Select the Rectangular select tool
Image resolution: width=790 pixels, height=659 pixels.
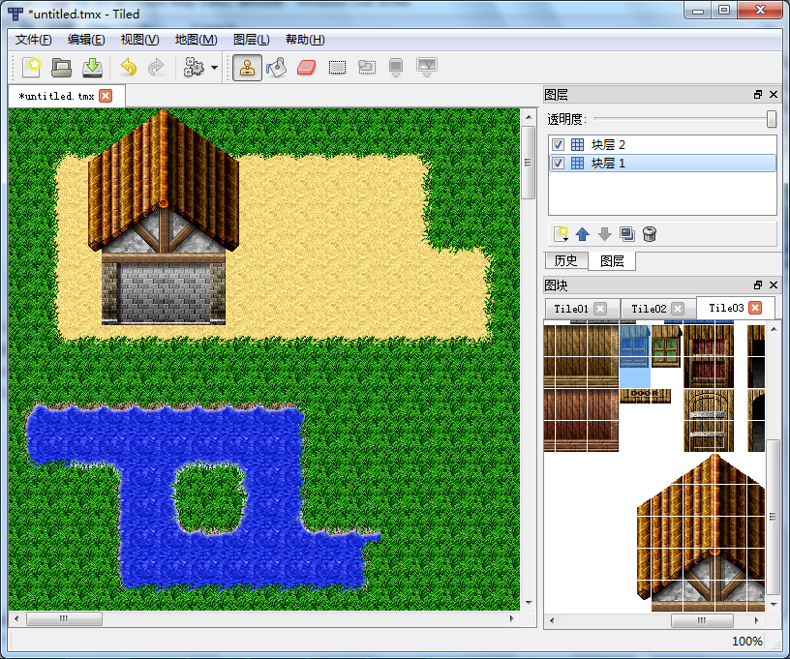coord(337,68)
